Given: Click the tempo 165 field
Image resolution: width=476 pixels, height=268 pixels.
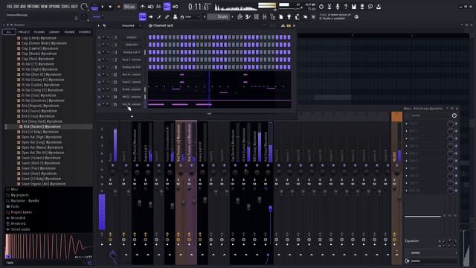Looking at the screenshot, I should coord(129,7).
